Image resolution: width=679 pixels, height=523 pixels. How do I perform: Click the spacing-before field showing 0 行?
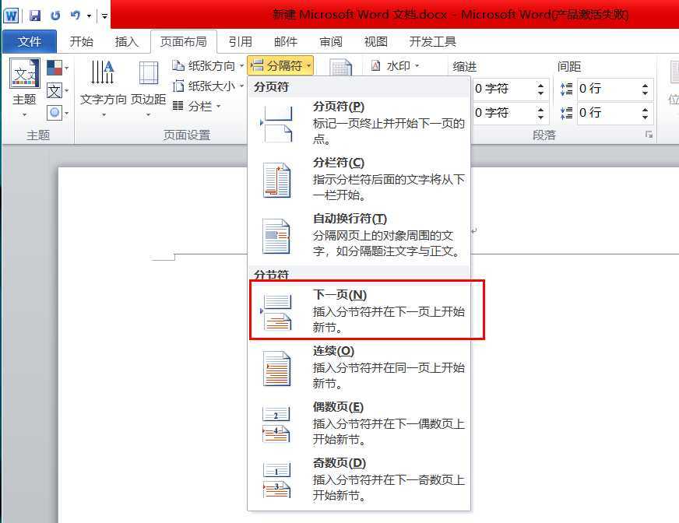(607, 89)
